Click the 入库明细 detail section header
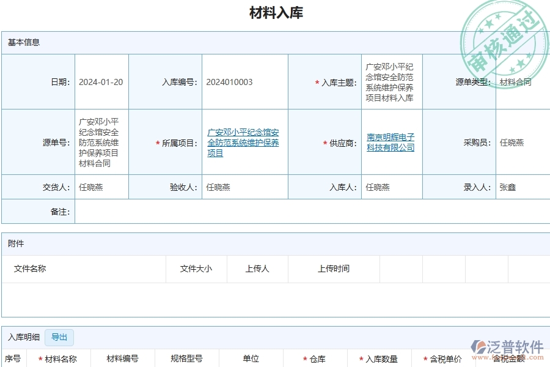This screenshot has height=367, width=550. pyautogui.click(x=23, y=337)
